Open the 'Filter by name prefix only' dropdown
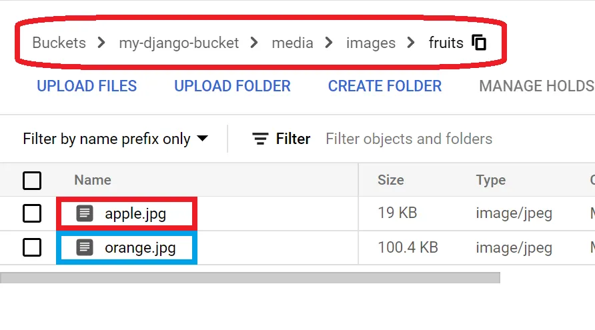This screenshot has height=330, width=595. 115,139
